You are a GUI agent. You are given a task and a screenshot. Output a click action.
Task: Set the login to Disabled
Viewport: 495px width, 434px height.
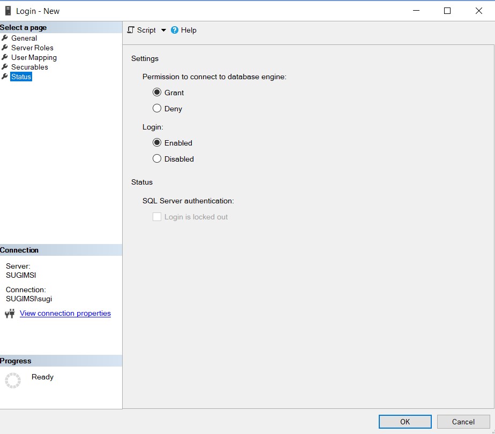point(157,159)
